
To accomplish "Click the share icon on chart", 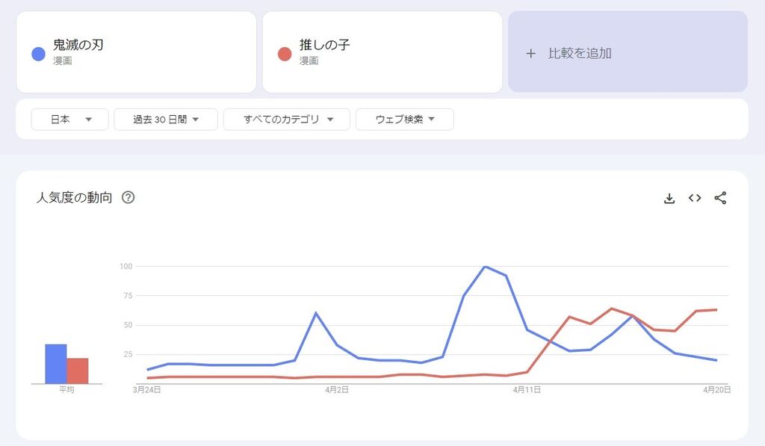I will (720, 198).
